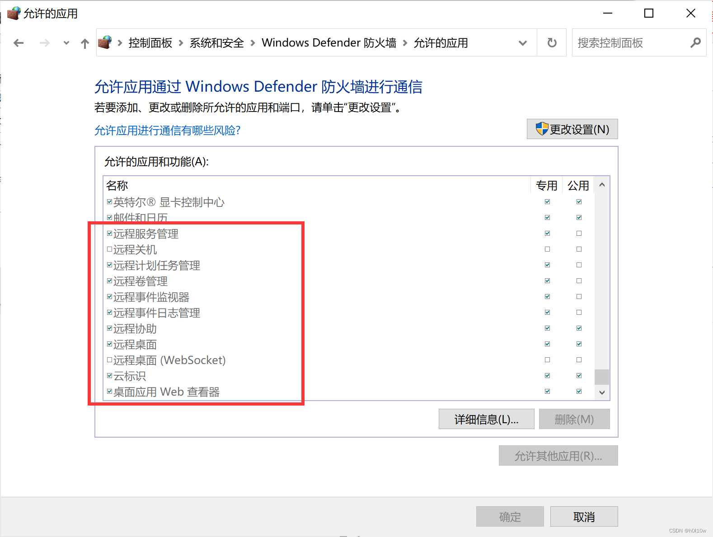Click the forward navigation arrow
This screenshot has width=713, height=537.
click(x=44, y=43)
